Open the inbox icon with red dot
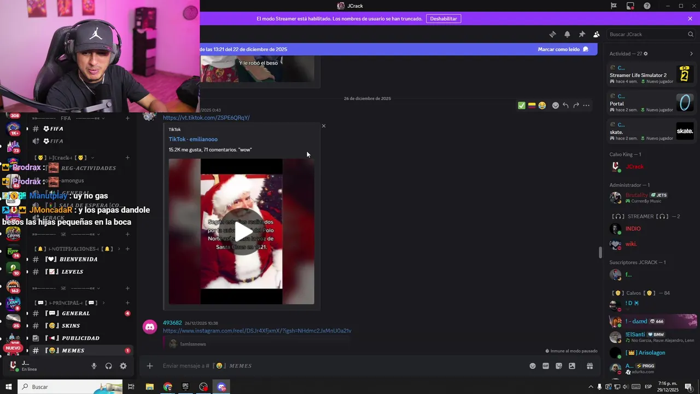The height and width of the screenshot is (394, 700). (631, 6)
